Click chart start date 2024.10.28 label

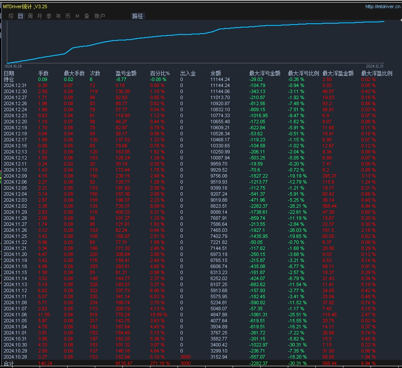tap(13, 66)
